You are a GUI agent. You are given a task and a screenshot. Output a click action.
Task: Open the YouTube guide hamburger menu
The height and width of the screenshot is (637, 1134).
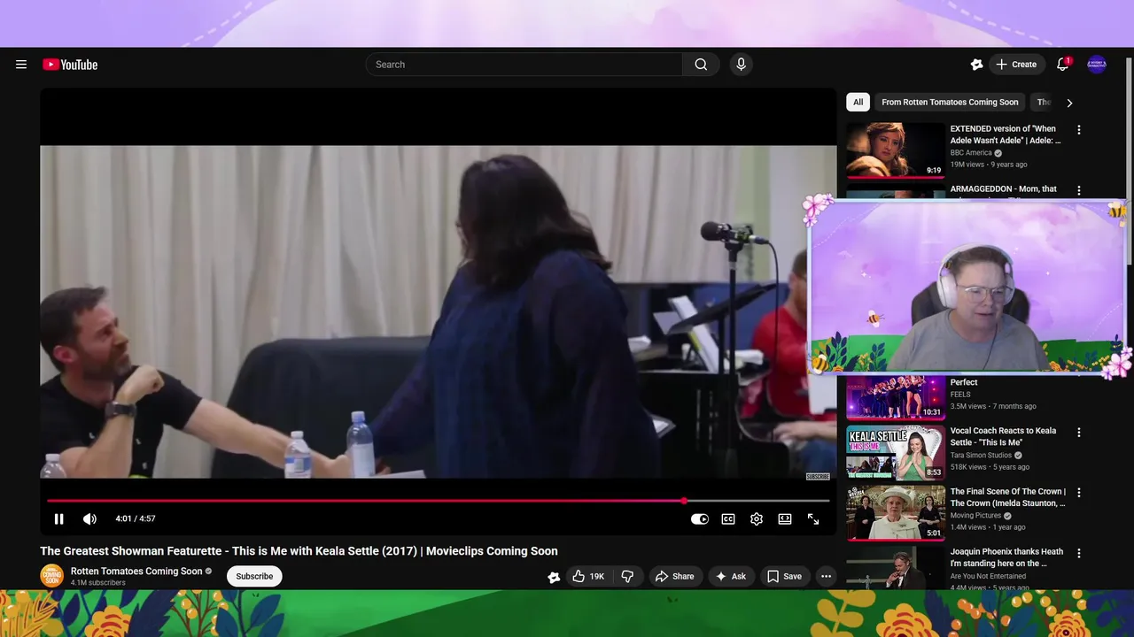coord(21,65)
